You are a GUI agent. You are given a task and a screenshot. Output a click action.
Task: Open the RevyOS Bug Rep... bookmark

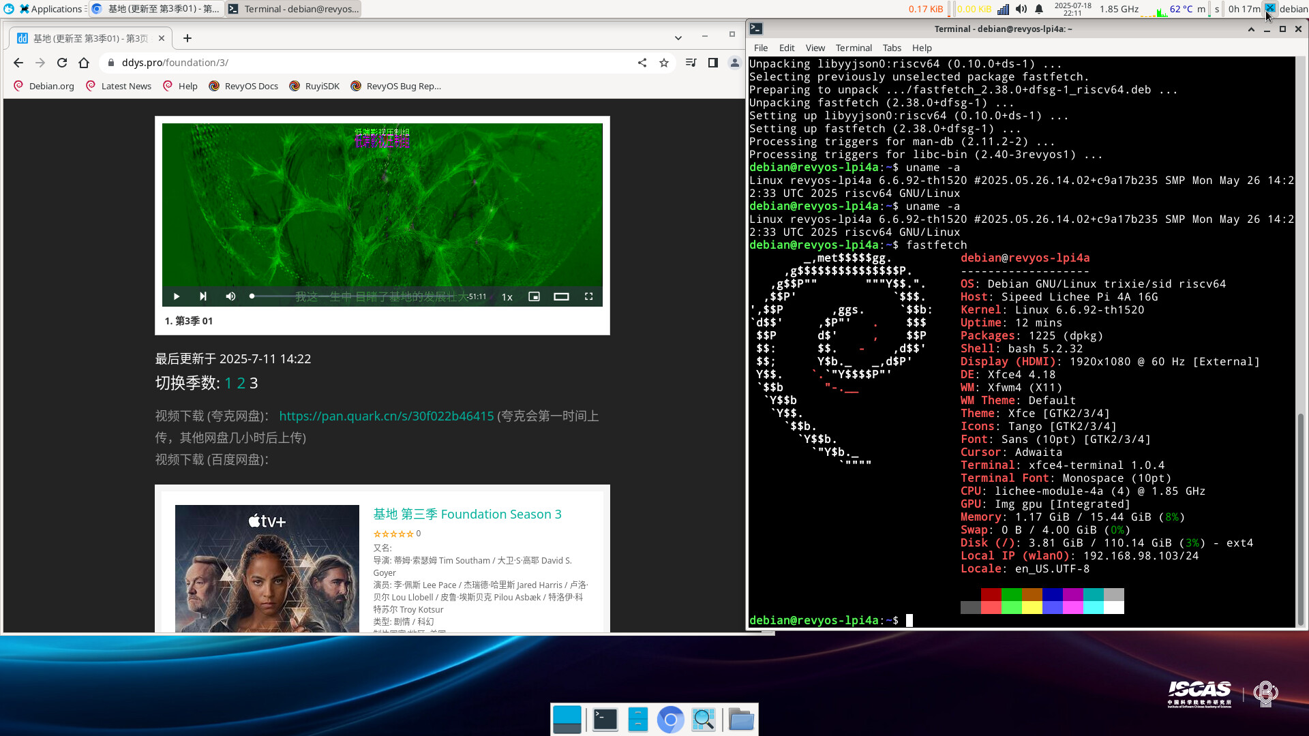coord(396,86)
